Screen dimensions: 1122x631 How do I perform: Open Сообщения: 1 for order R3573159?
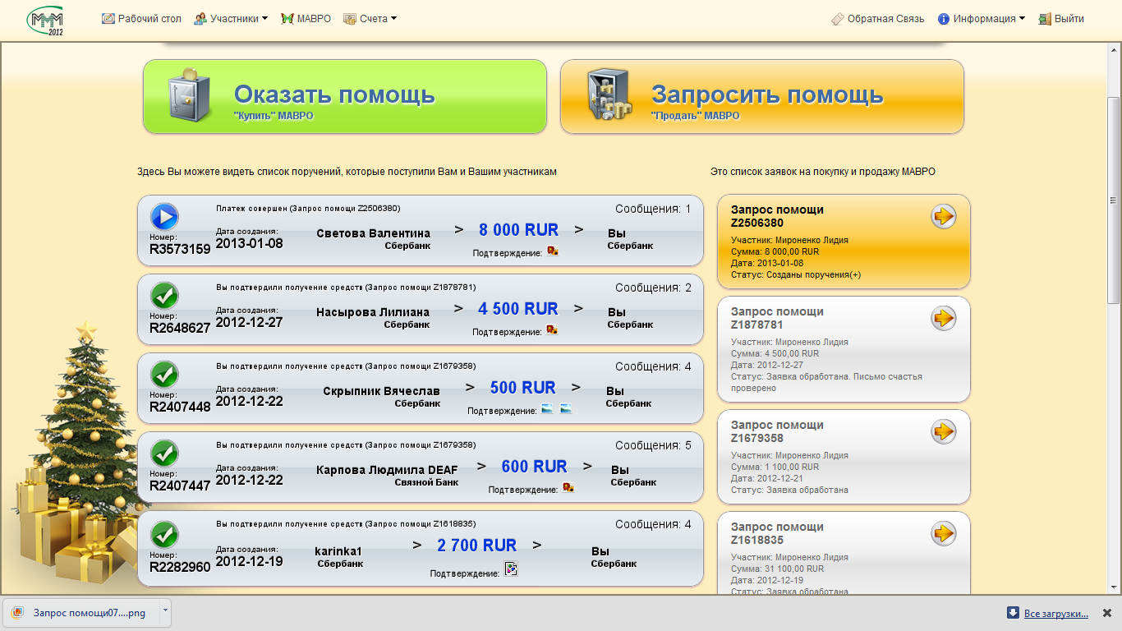[653, 209]
